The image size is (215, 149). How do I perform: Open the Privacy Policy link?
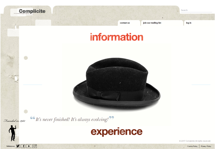click(206, 146)
